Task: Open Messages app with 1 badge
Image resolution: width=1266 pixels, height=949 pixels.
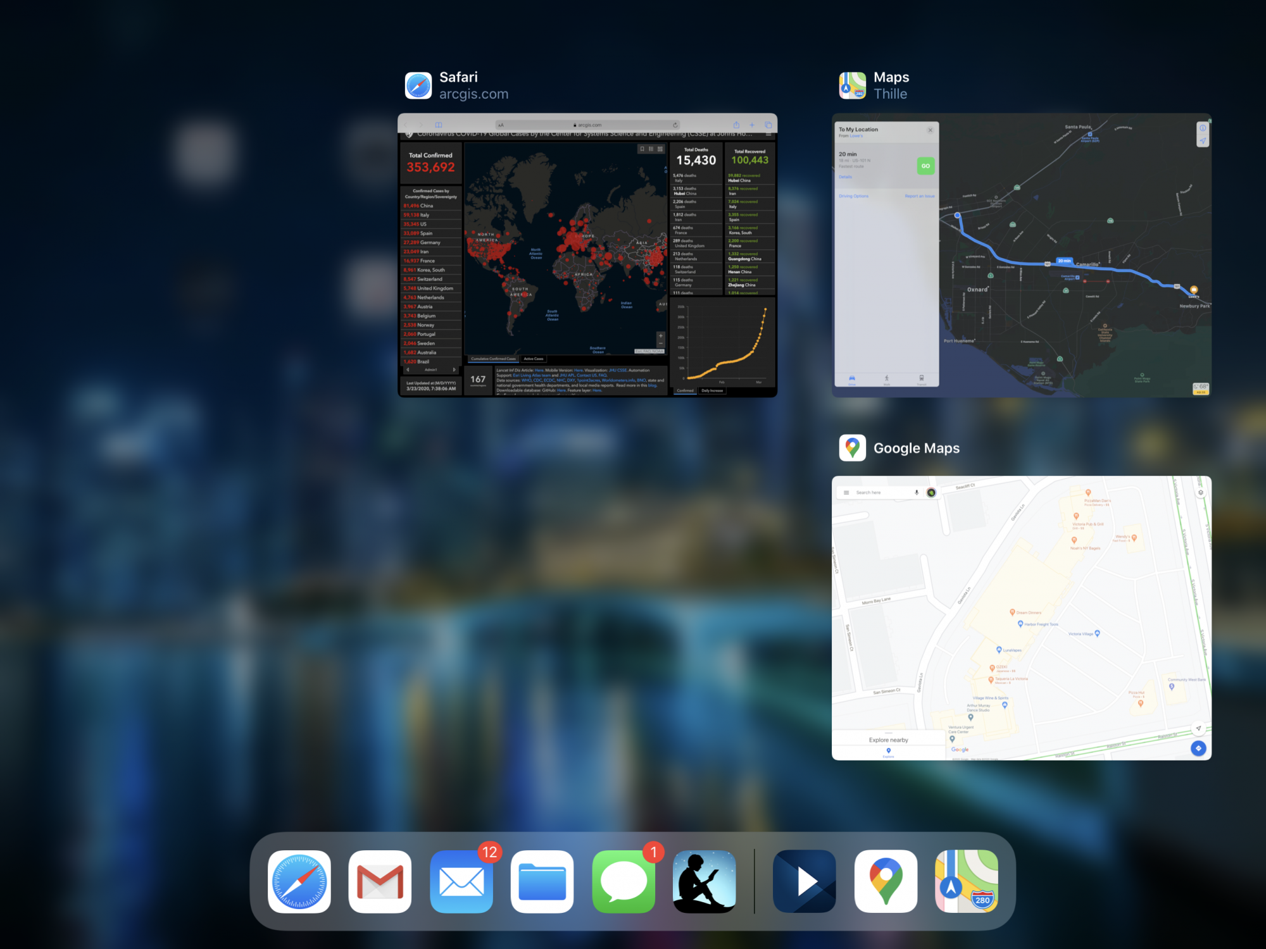Action: point(624,881)
